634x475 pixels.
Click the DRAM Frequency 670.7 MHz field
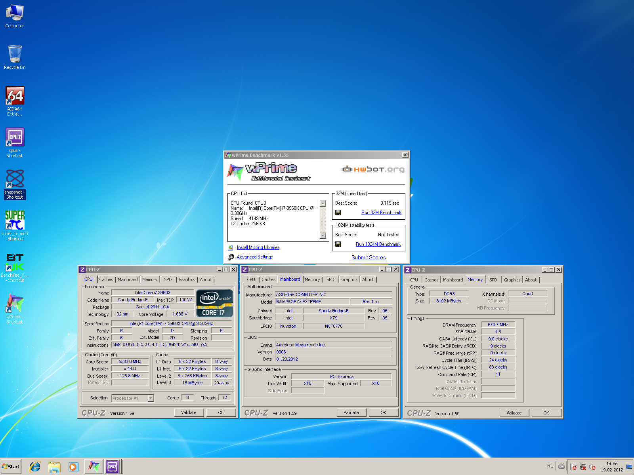coord(498,325)
